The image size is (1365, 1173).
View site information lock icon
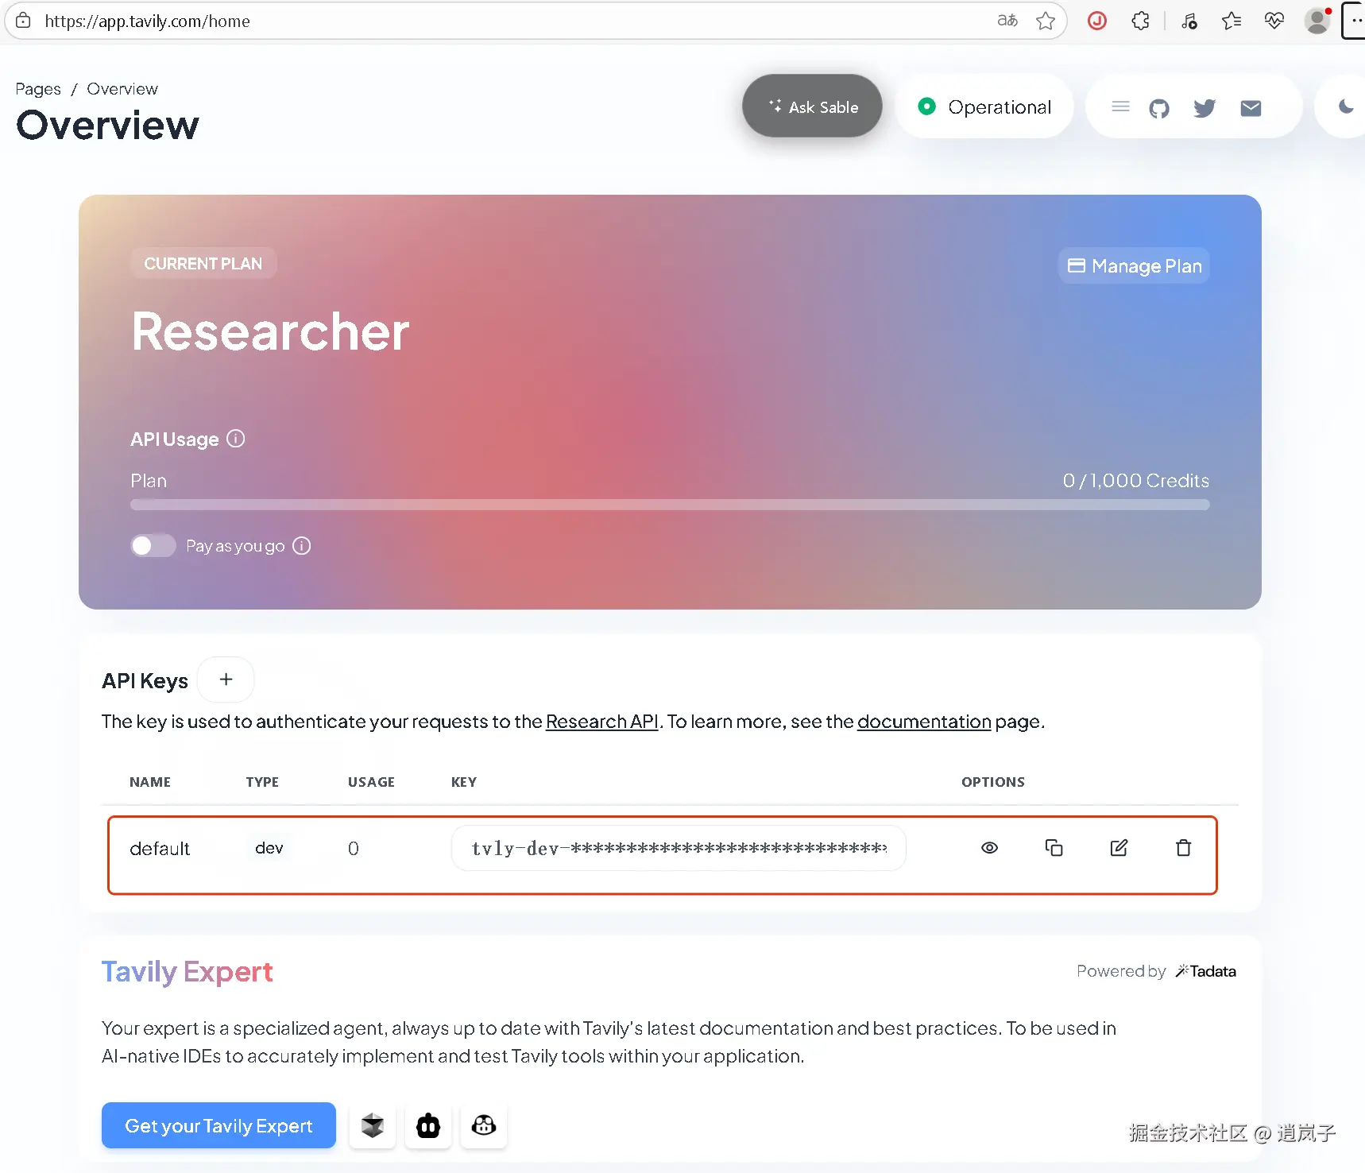[24, 21]
